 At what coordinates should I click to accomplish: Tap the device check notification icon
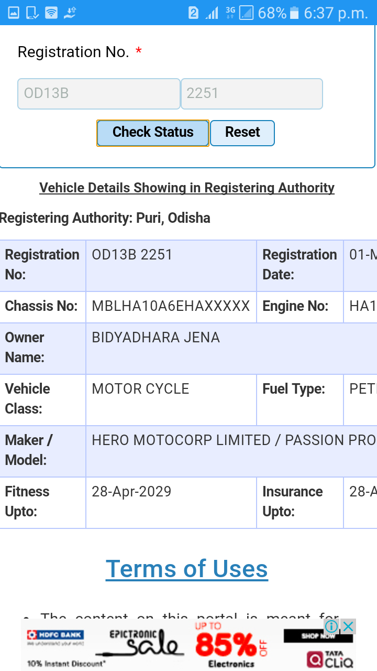pos(32,13)
